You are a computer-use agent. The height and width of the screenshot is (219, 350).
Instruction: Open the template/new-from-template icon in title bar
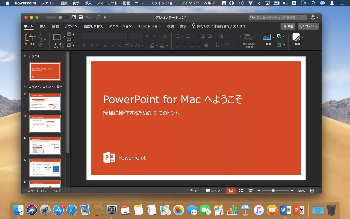(x=74, y=17)
